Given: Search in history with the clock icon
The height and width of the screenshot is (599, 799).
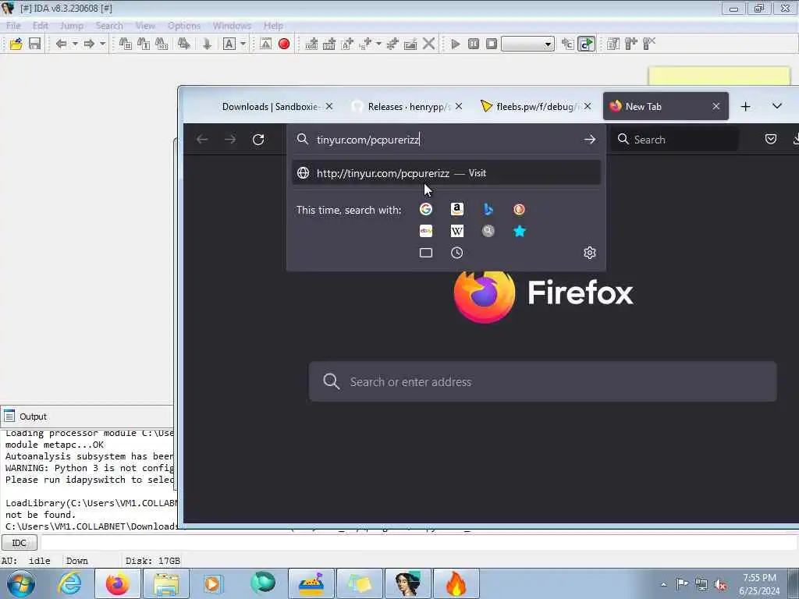Looking at the screenshot, I should (457, 253).
